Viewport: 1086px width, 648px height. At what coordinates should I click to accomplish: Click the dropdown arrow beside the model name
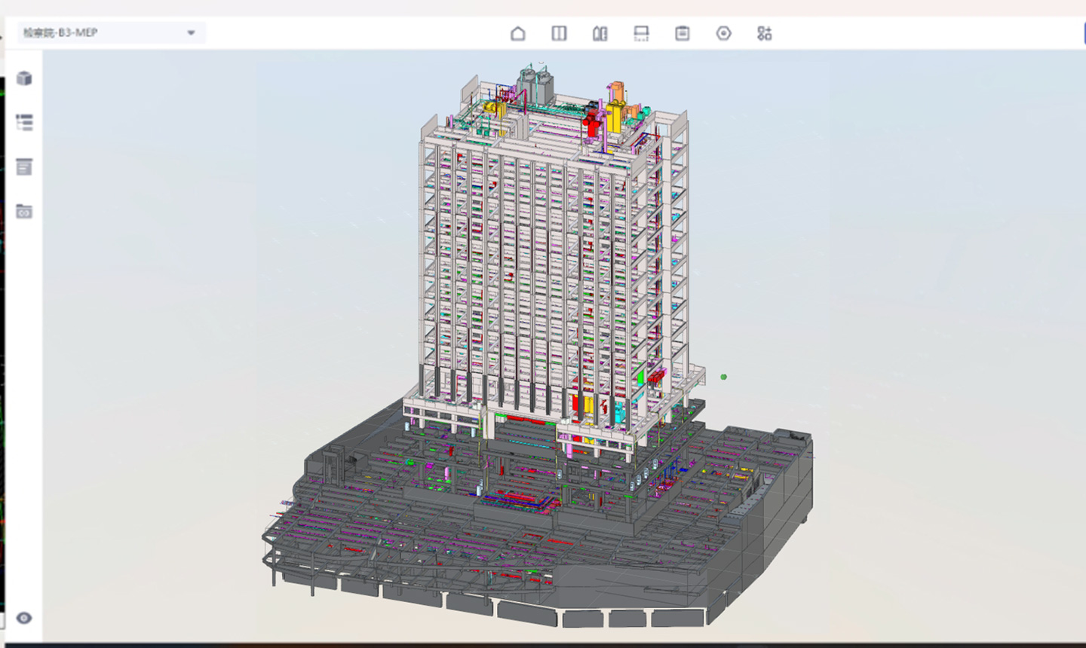click(192, 33)
